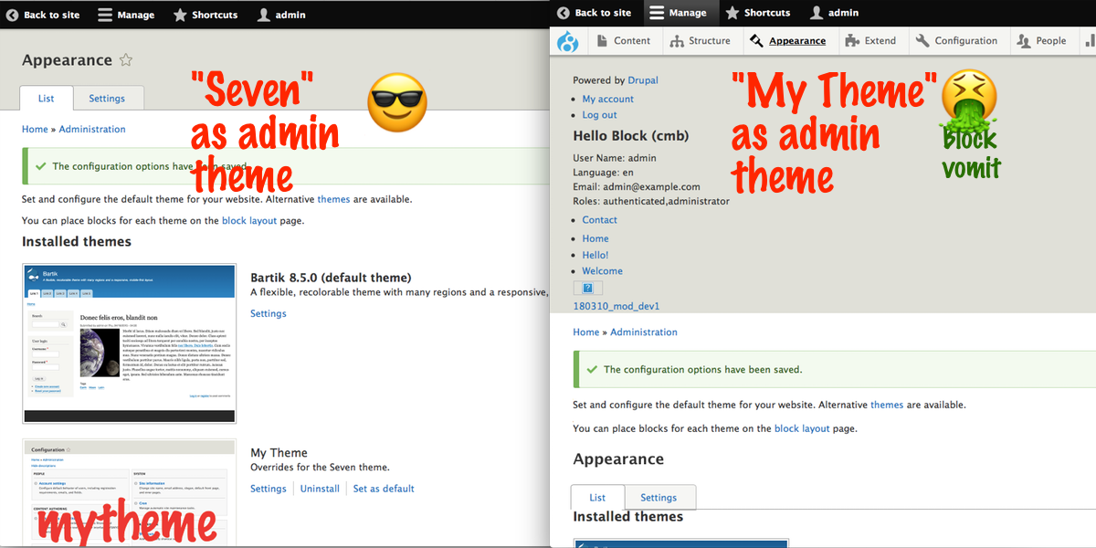
Task: Click Hello! link
Action: coord(595,255)
